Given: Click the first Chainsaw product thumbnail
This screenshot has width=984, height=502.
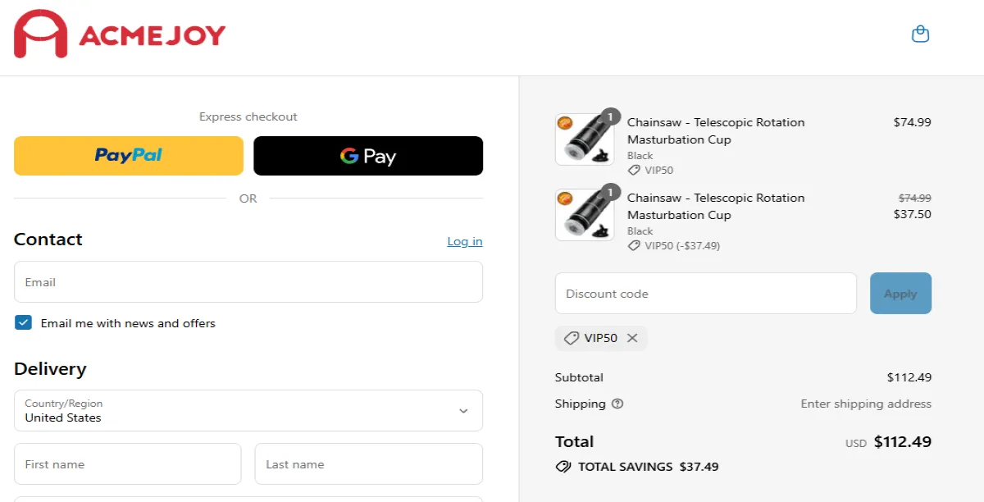Looking at the screenshot, I should [x=585, y=139].
